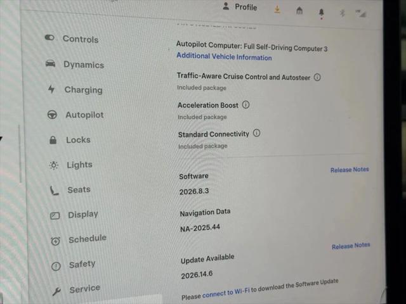The width and height of the screenshot is (406, 304).
Task: Click the steering wheel Autopilot icon
Action: 52,115
